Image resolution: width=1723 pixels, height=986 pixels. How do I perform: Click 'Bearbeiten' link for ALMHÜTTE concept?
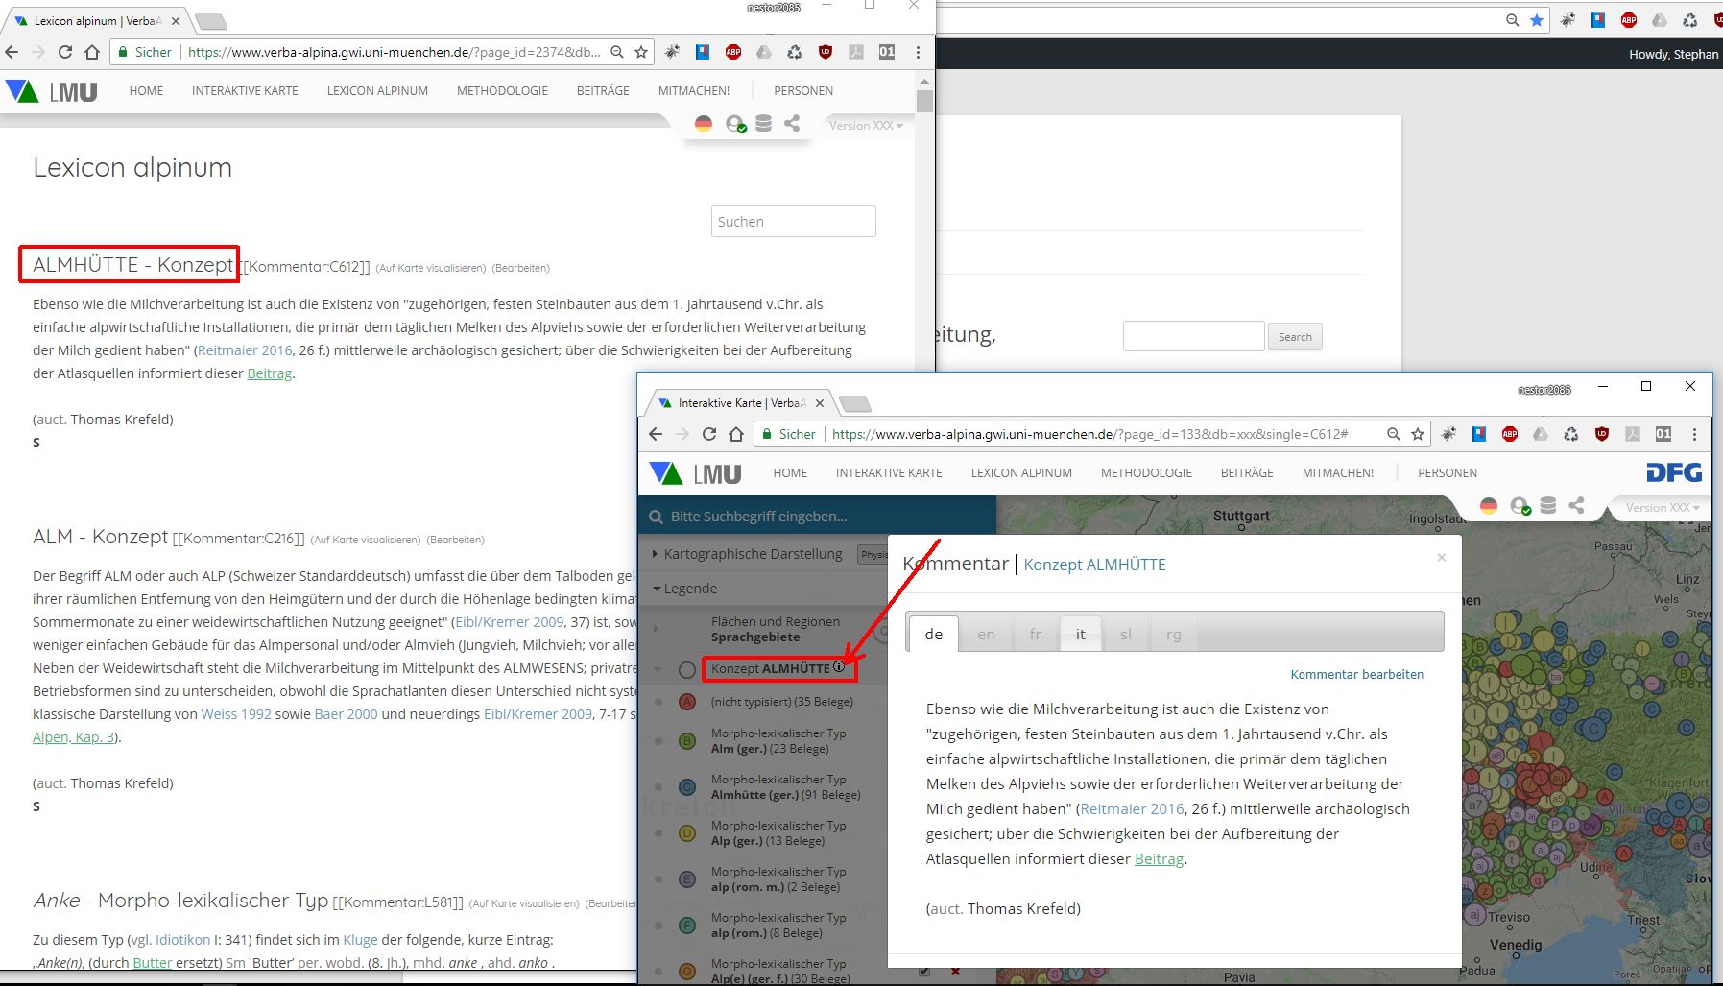[521, 268]
